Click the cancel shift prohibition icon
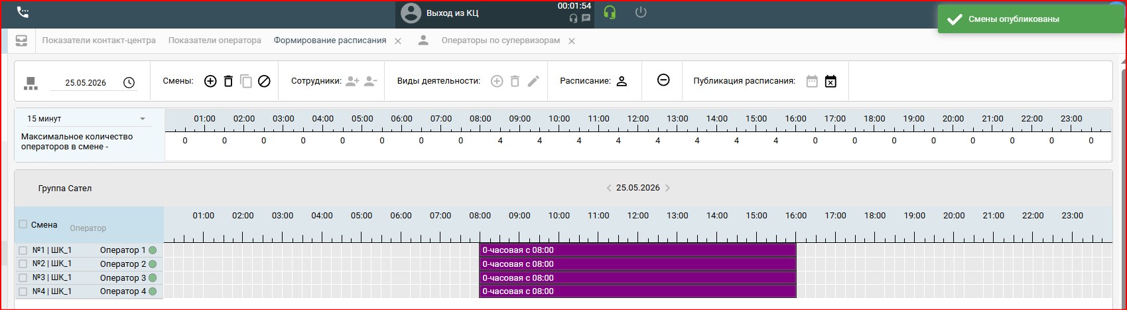The image size is (1127, 310). (264, 81)
